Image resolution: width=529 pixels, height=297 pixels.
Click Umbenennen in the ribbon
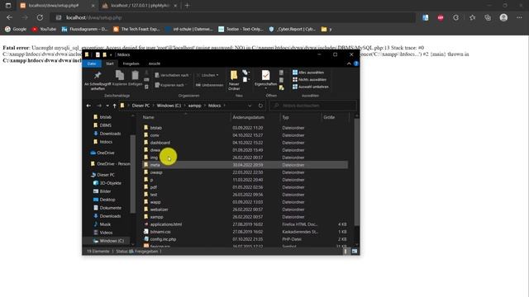(x=209, y=85)
